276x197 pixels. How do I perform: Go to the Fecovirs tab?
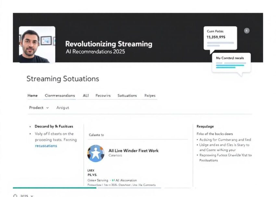[103, 95]
